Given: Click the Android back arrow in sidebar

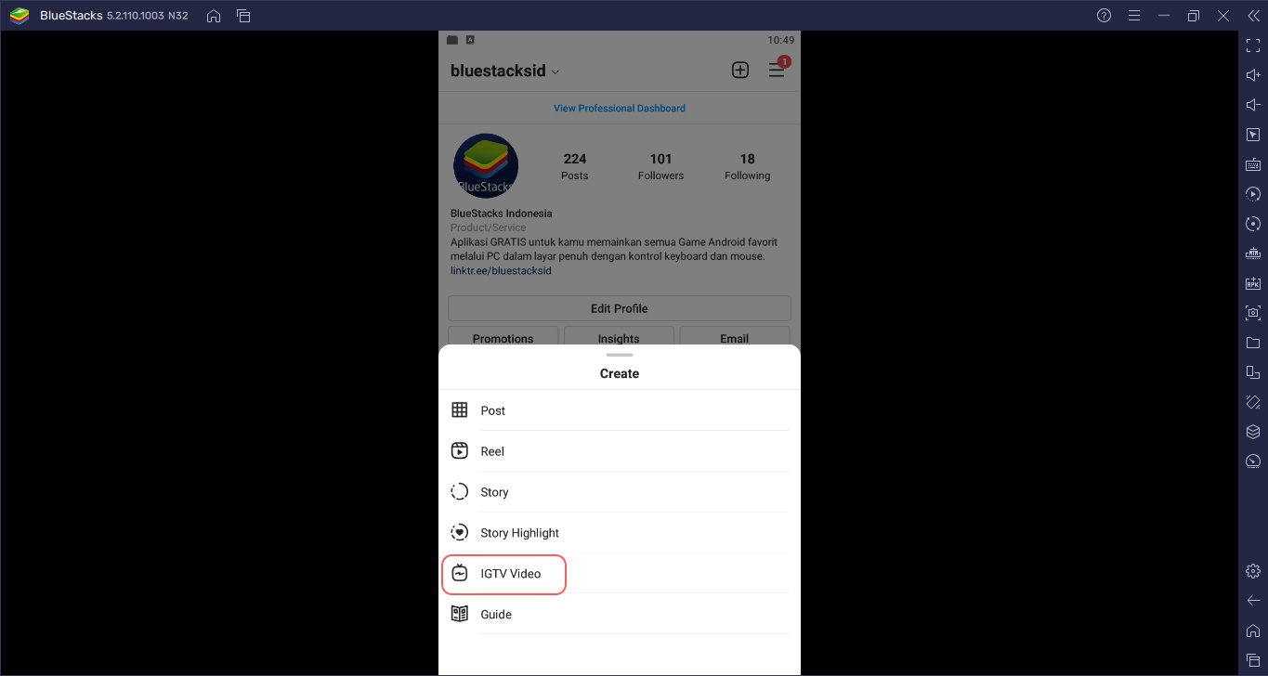Looking at the screenshot, I should click(1253, 601).
